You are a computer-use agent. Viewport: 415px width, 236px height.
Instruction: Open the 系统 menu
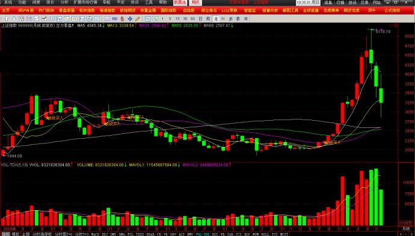(x=8, y=2)
